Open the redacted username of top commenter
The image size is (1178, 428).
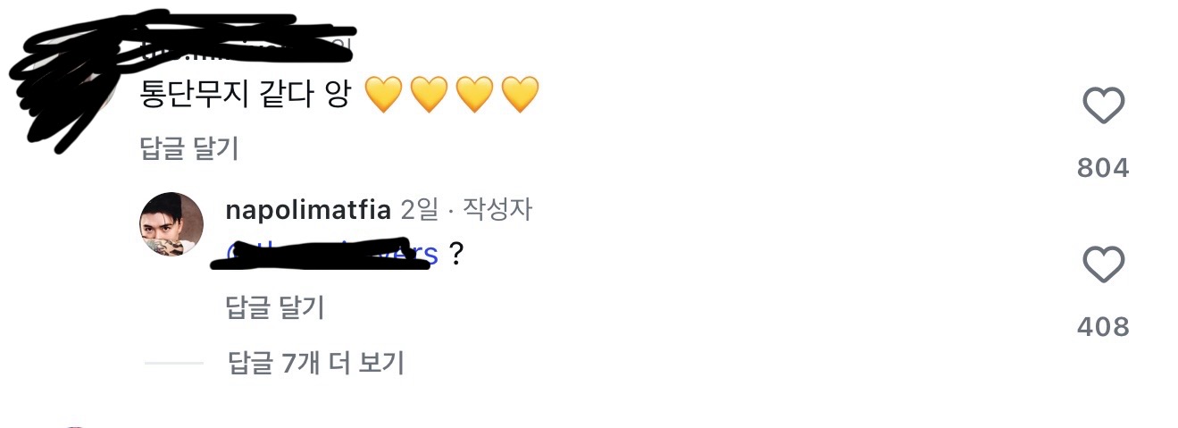coord(241,46)
